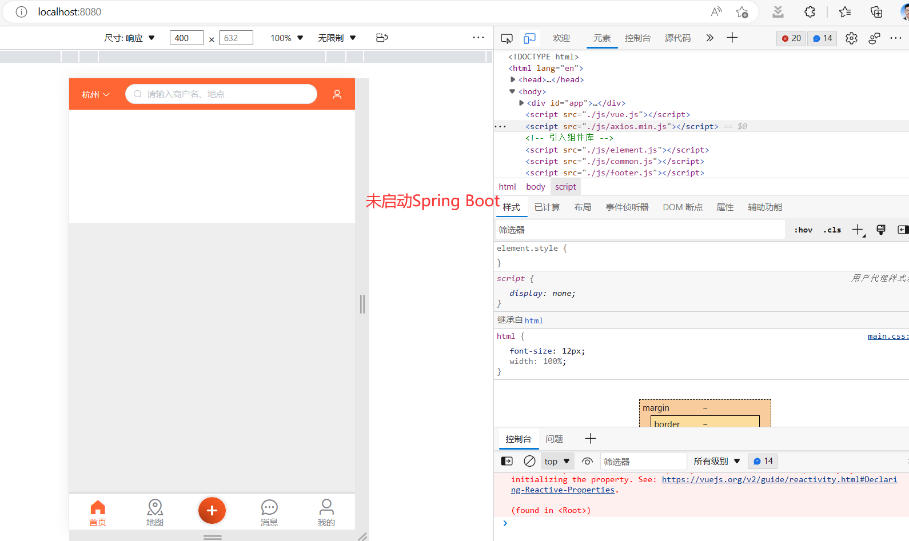Open more options ellipsis in the device toolbar

point(479,38)
